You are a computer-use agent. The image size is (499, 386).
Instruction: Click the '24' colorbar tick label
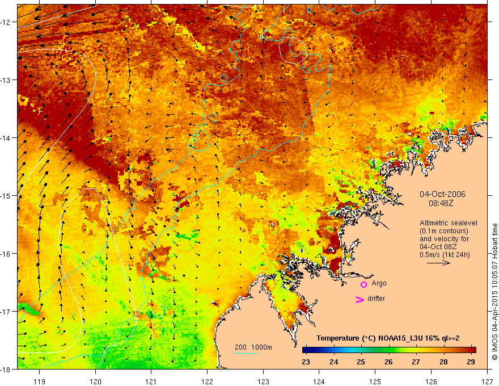333,362
